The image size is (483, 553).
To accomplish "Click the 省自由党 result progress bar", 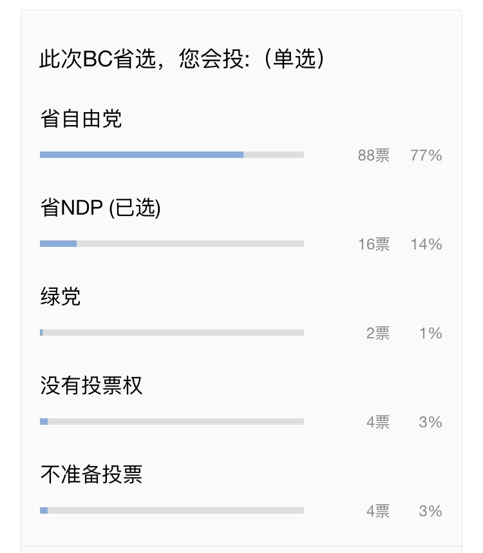I will point(172,155).
